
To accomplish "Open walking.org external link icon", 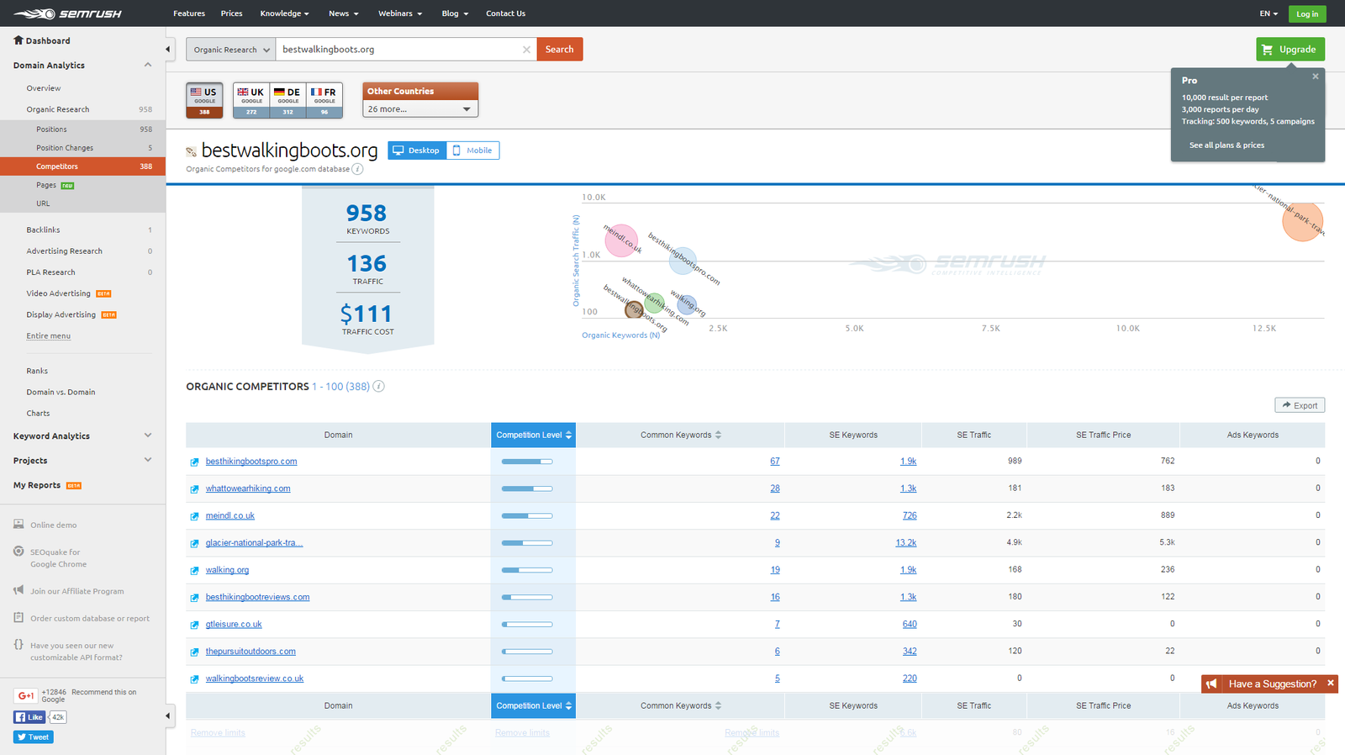I will [x=194, y=570].
